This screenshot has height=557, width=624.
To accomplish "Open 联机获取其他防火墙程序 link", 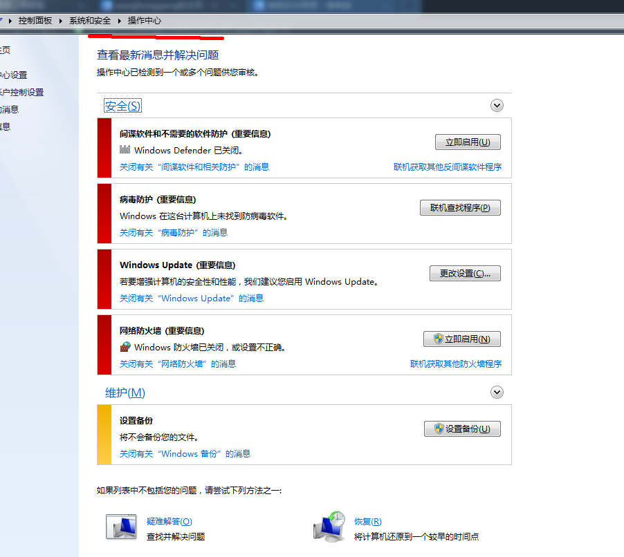I will coord(456,364).
